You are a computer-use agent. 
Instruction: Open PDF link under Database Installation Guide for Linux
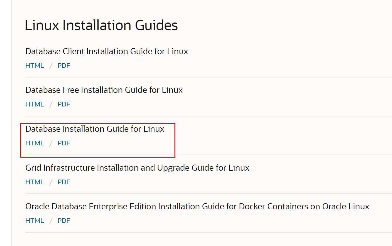point(64,143)
